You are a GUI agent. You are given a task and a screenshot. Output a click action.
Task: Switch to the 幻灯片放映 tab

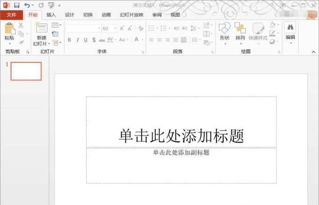tap(131, 15)
